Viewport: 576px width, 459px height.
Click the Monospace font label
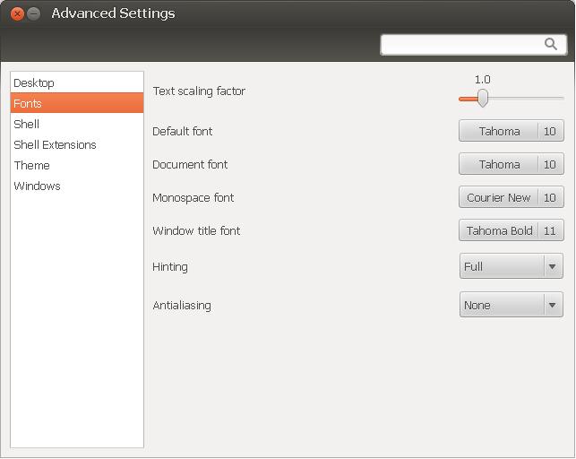[193, 198]
